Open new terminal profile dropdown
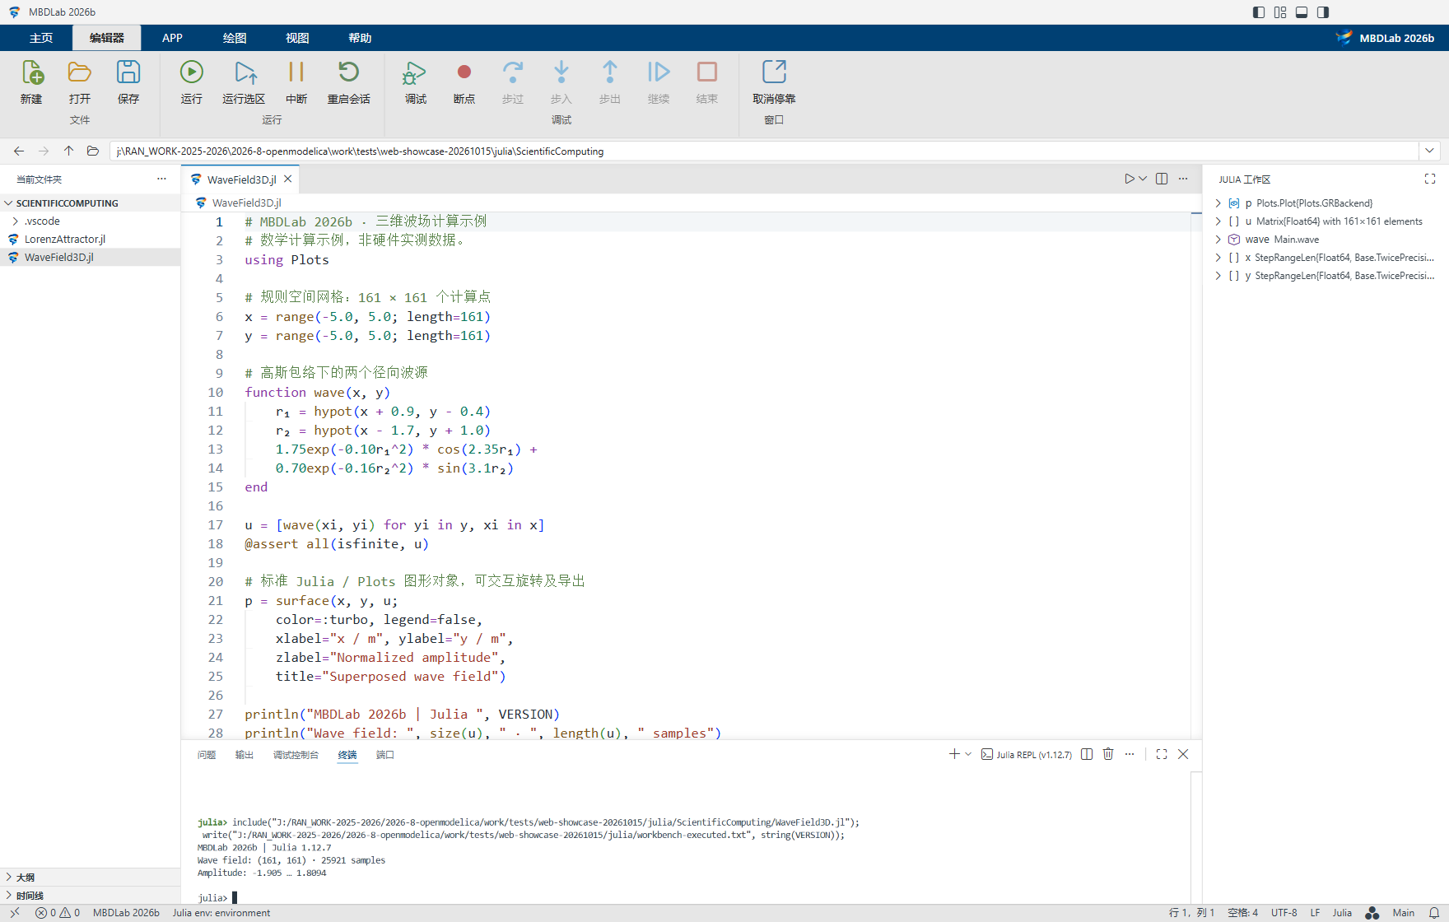 click(968, 754)
